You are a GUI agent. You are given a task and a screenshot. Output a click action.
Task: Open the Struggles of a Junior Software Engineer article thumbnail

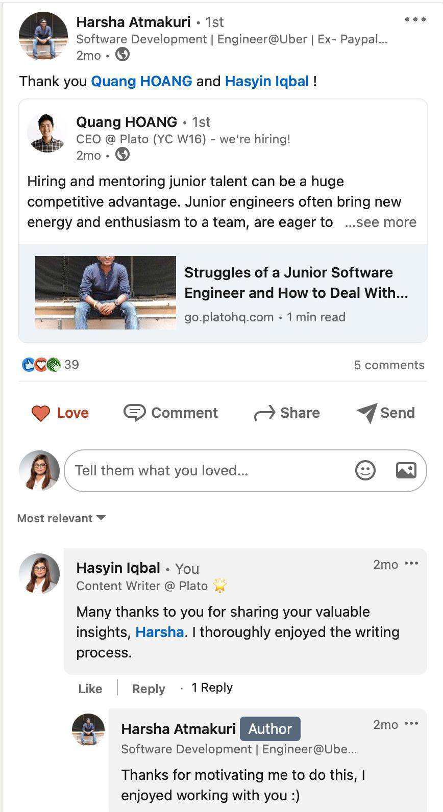[x=106, y=293]
